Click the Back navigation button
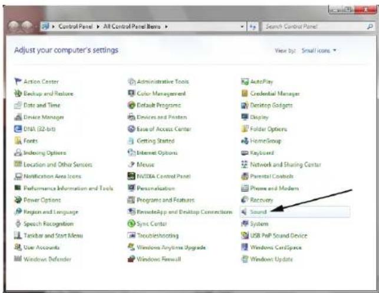This screenshot has width=379, height=293. [14, 26]
